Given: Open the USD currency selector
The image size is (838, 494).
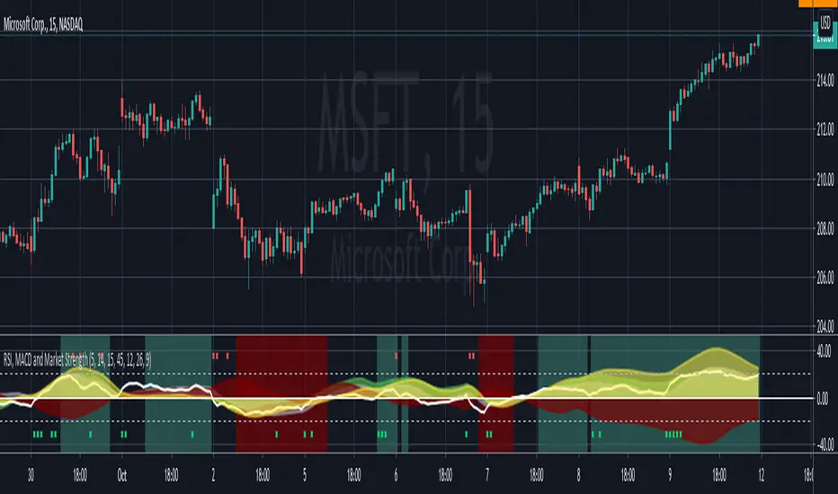Looking at the screenshot, I should 825,23.
